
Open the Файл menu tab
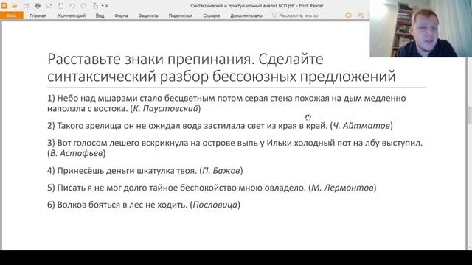click(x=12, y=15)
